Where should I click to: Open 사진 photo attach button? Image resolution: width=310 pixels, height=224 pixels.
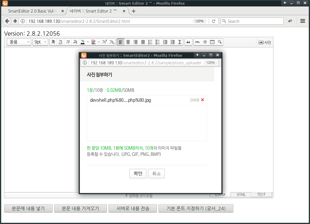click(x=265, y=42)
